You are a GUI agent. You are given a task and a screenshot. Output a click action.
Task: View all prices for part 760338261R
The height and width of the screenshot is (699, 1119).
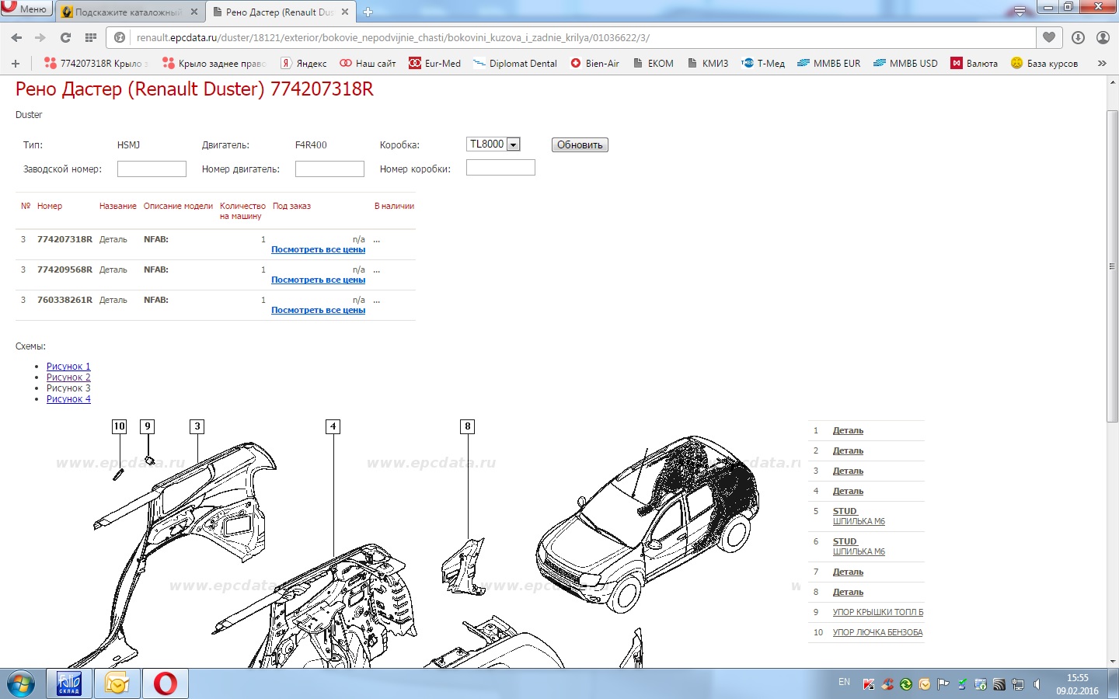click(x=318, y=310)
